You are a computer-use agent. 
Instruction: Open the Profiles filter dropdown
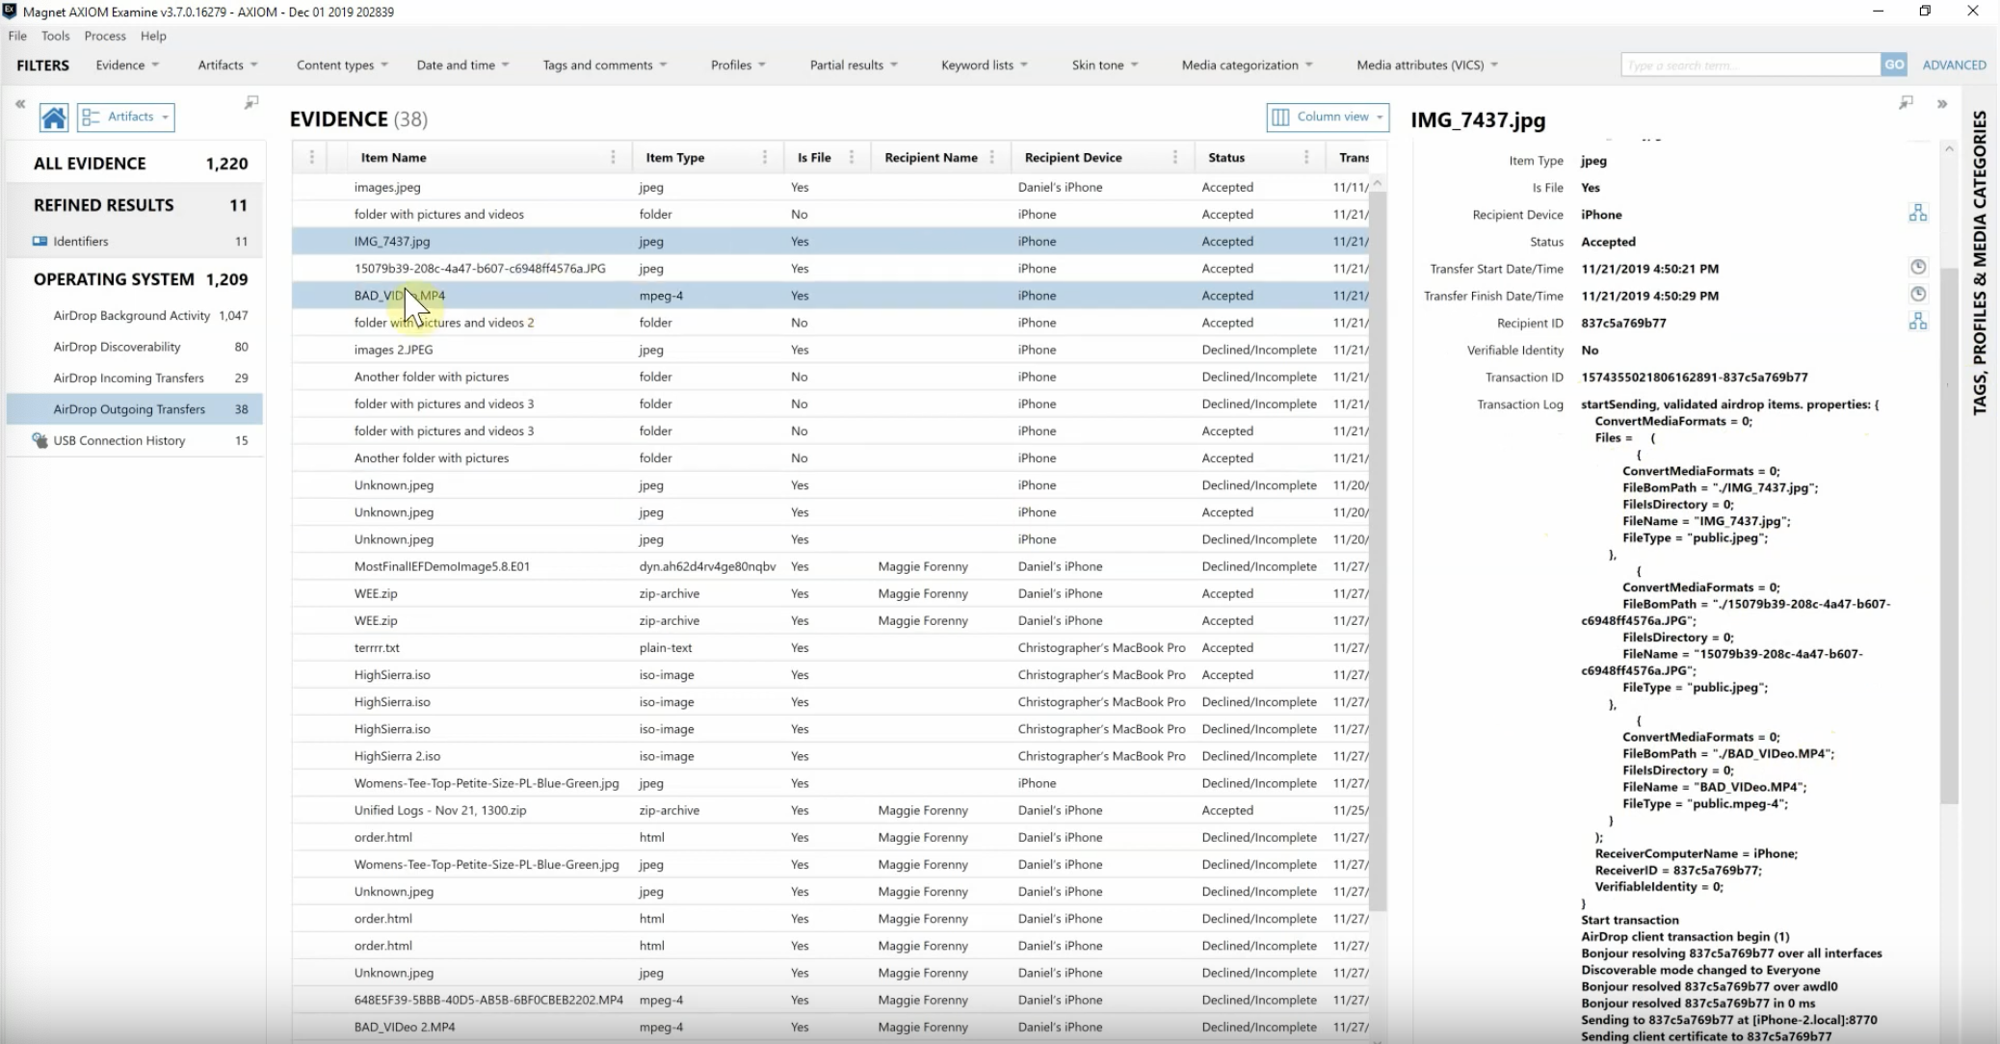click(x=738, y=65)
